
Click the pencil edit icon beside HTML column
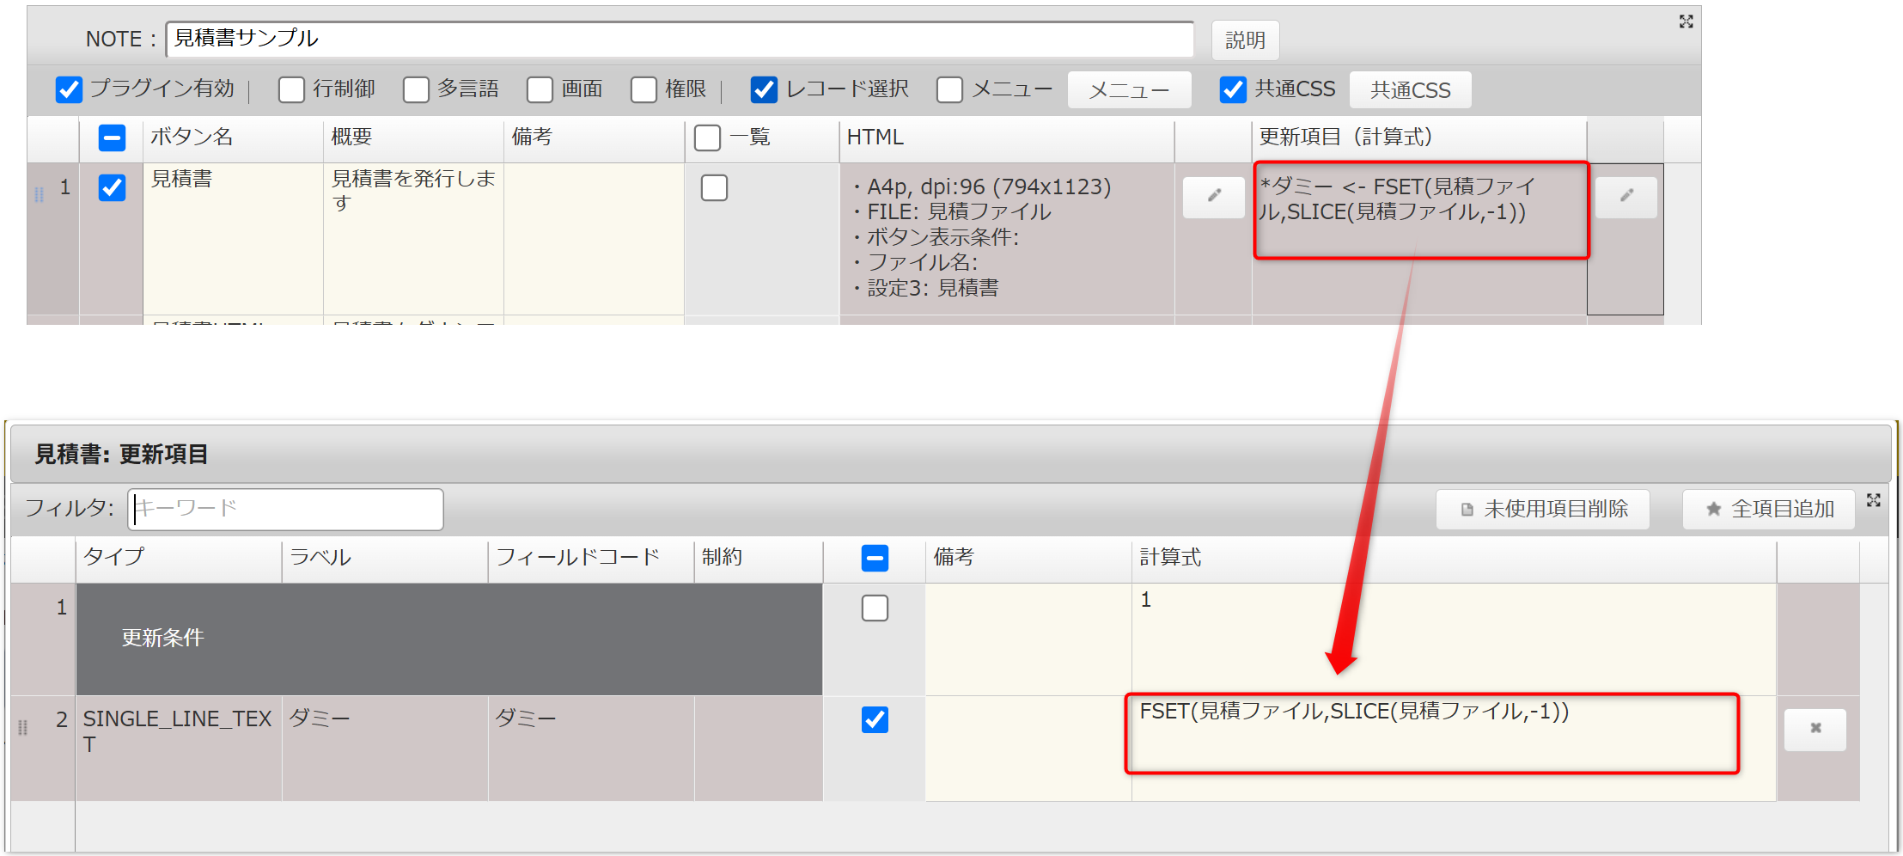[1213, 197]
